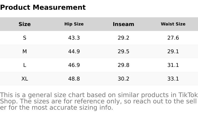
Task: Select waist size value 27.6
Action: pyautogui.click(x=173, y=38)
